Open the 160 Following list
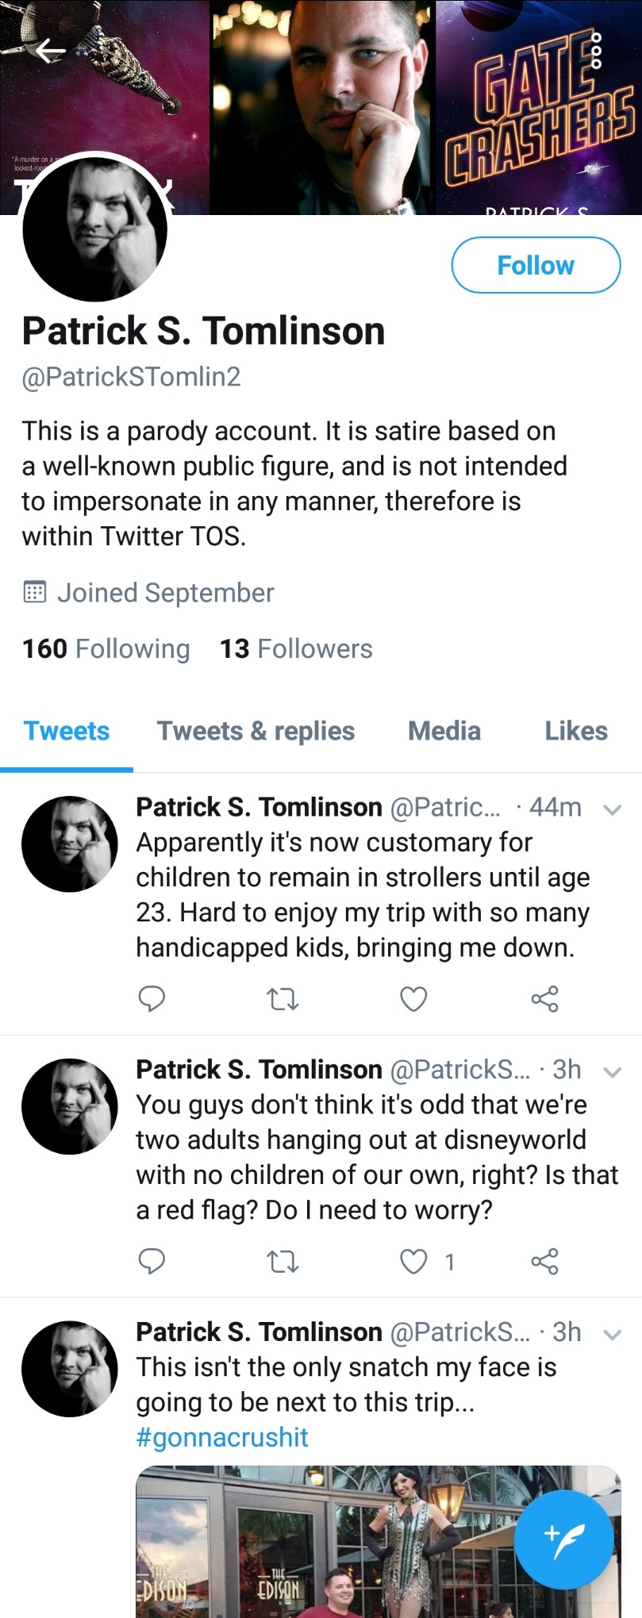Viewport: 642px width, 1618px height. 106,648
